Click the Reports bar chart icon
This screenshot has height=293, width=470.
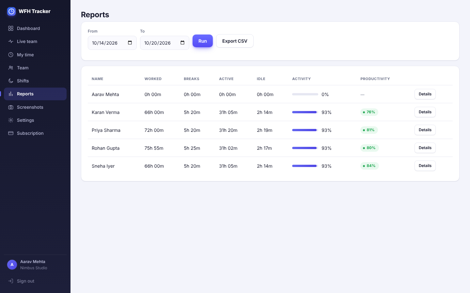tap(11, 94)
